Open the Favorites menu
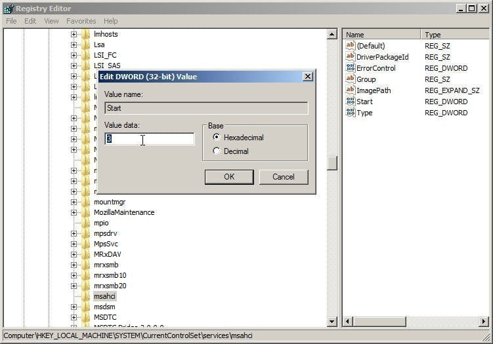This screenshot has height=344, width=493. point(81,21)
